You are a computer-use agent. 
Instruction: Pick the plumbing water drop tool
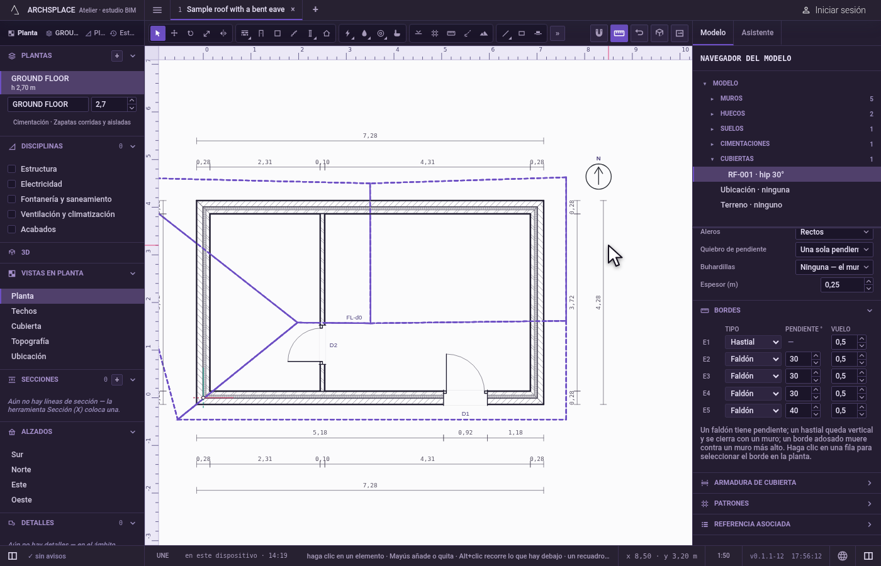point(364,33)
